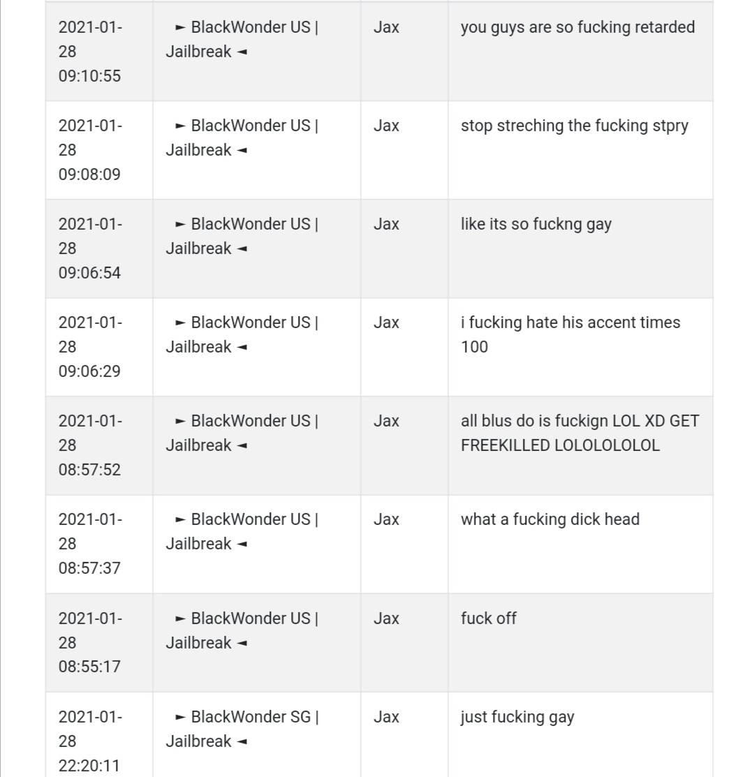Click the left arrow icon in the 09:06:29 row
This screenshot has width=754, height=777.
pos(242,348)
